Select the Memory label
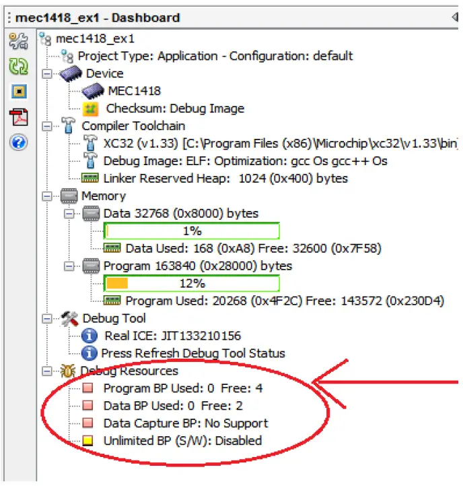The width and height of the screenshot is (463, 486). click(104, 196)
